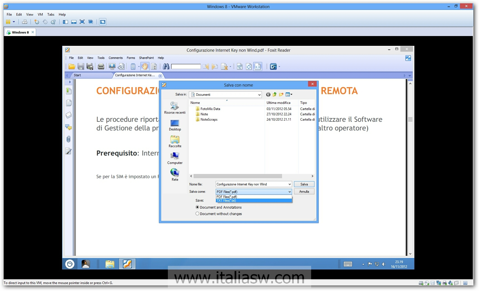The image size is (479, 291).
Task: Click the Up one level icon in dialog
Action: click(x=274, y=95)
